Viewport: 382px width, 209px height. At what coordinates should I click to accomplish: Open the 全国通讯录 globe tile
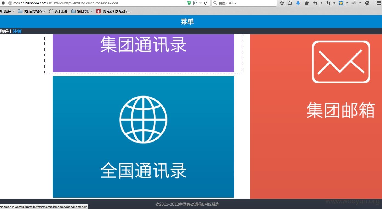143,137
